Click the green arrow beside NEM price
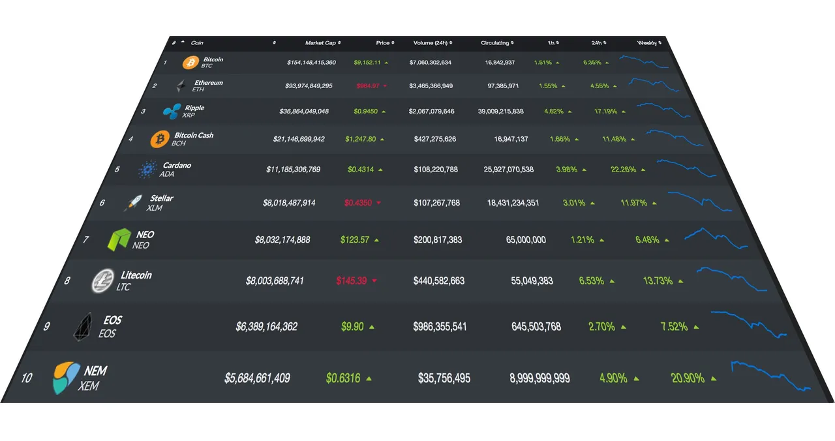This screenshot has width=835, height=441. click(369, 378)
